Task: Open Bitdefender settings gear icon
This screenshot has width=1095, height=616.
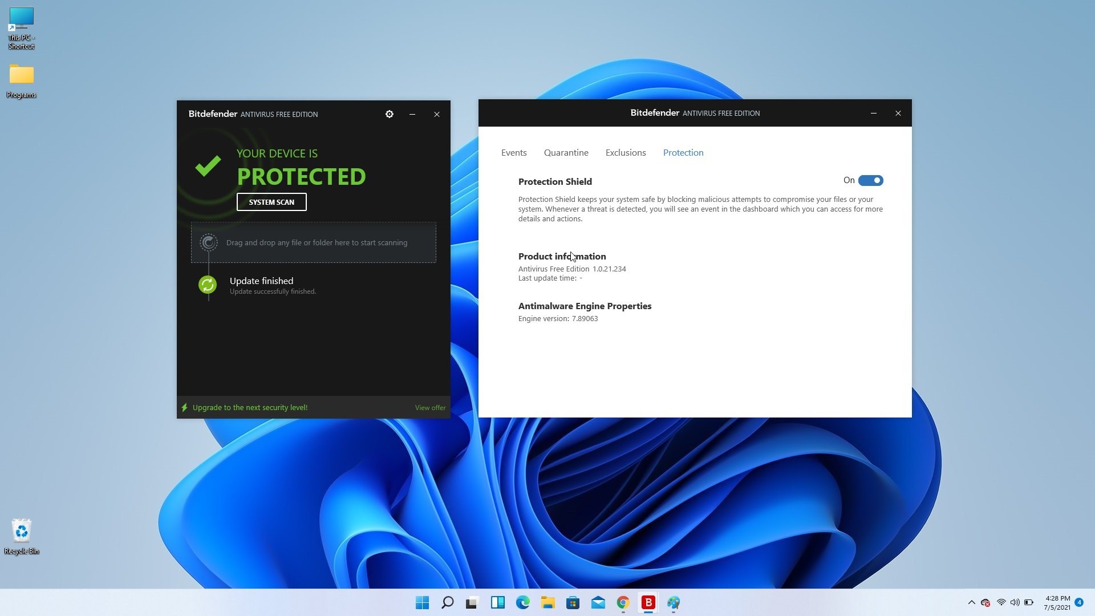Action: pos(390,114)
